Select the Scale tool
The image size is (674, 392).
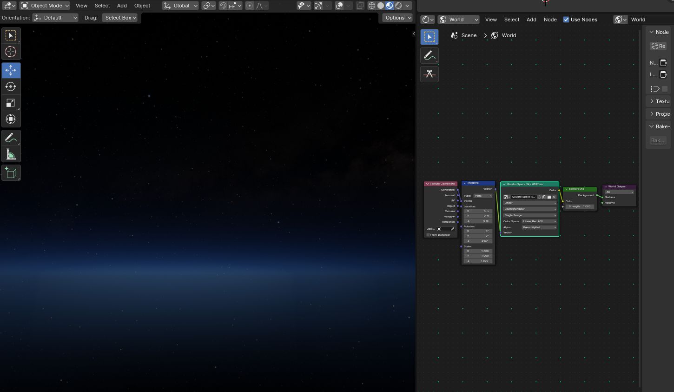click(x=11, y=103)
